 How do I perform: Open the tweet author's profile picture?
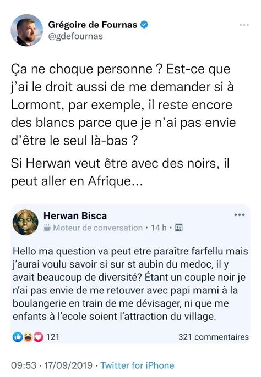(x=26, y=30)
